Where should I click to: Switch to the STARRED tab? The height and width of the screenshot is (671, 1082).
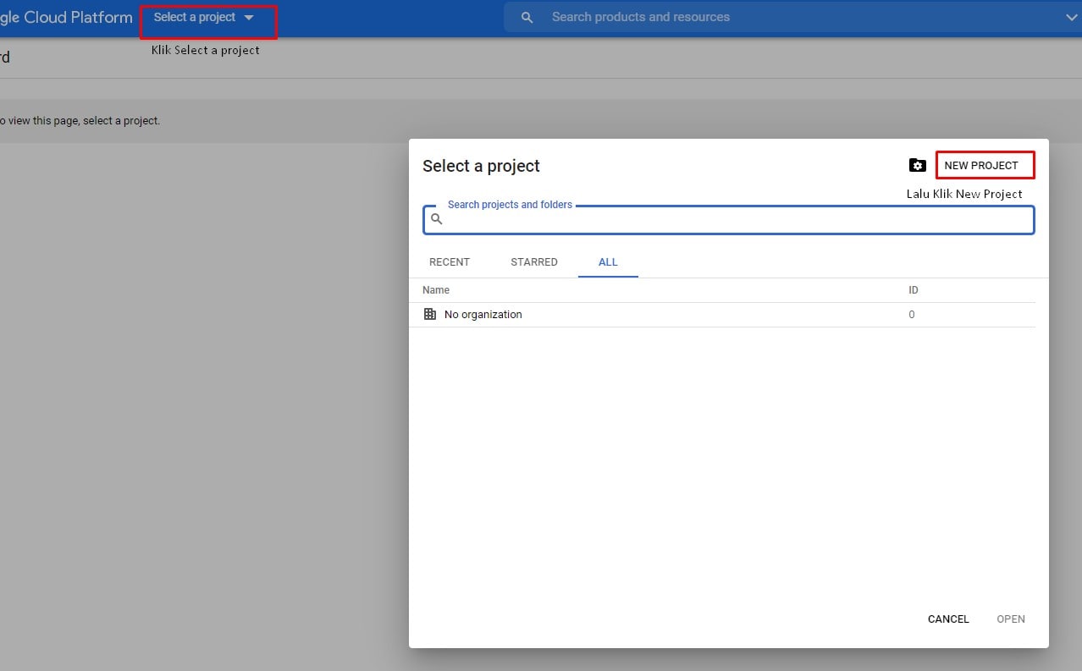pos(533,262)
